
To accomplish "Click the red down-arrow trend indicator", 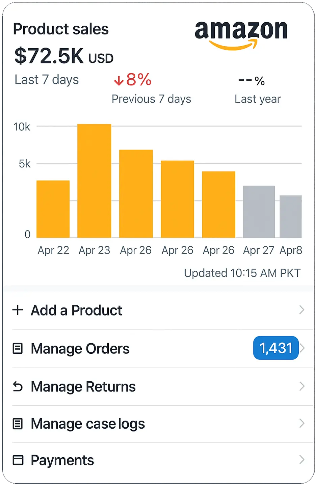I will (119, 81).
